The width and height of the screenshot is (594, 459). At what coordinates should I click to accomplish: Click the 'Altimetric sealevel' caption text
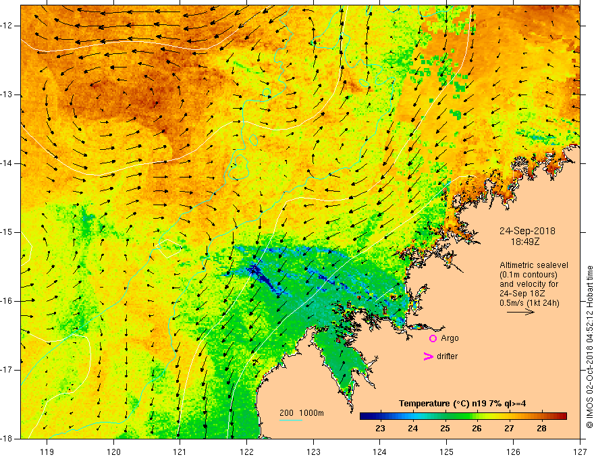(534, 265)
